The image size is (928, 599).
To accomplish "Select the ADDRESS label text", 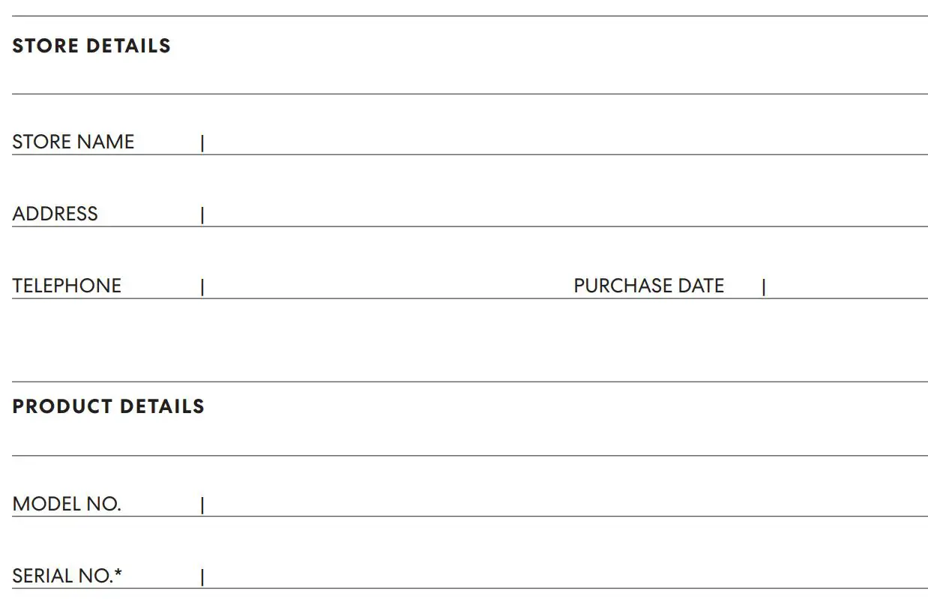I will point(55,214).
